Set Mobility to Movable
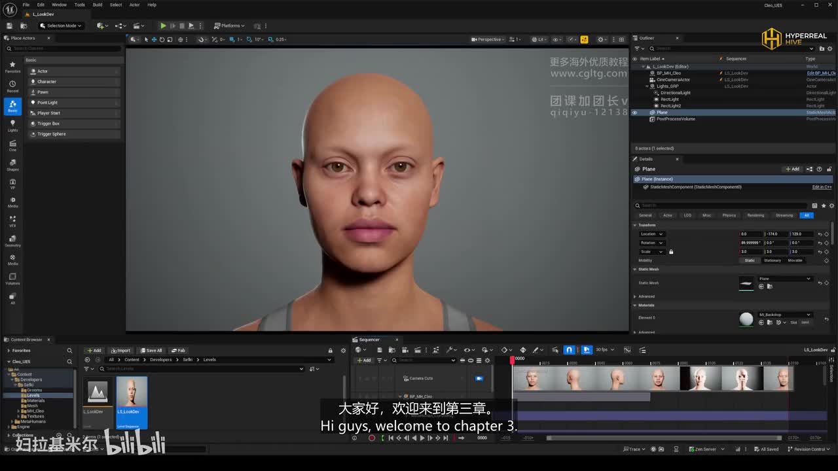Viewport: 838px width, 471px height. pos(795,260)
